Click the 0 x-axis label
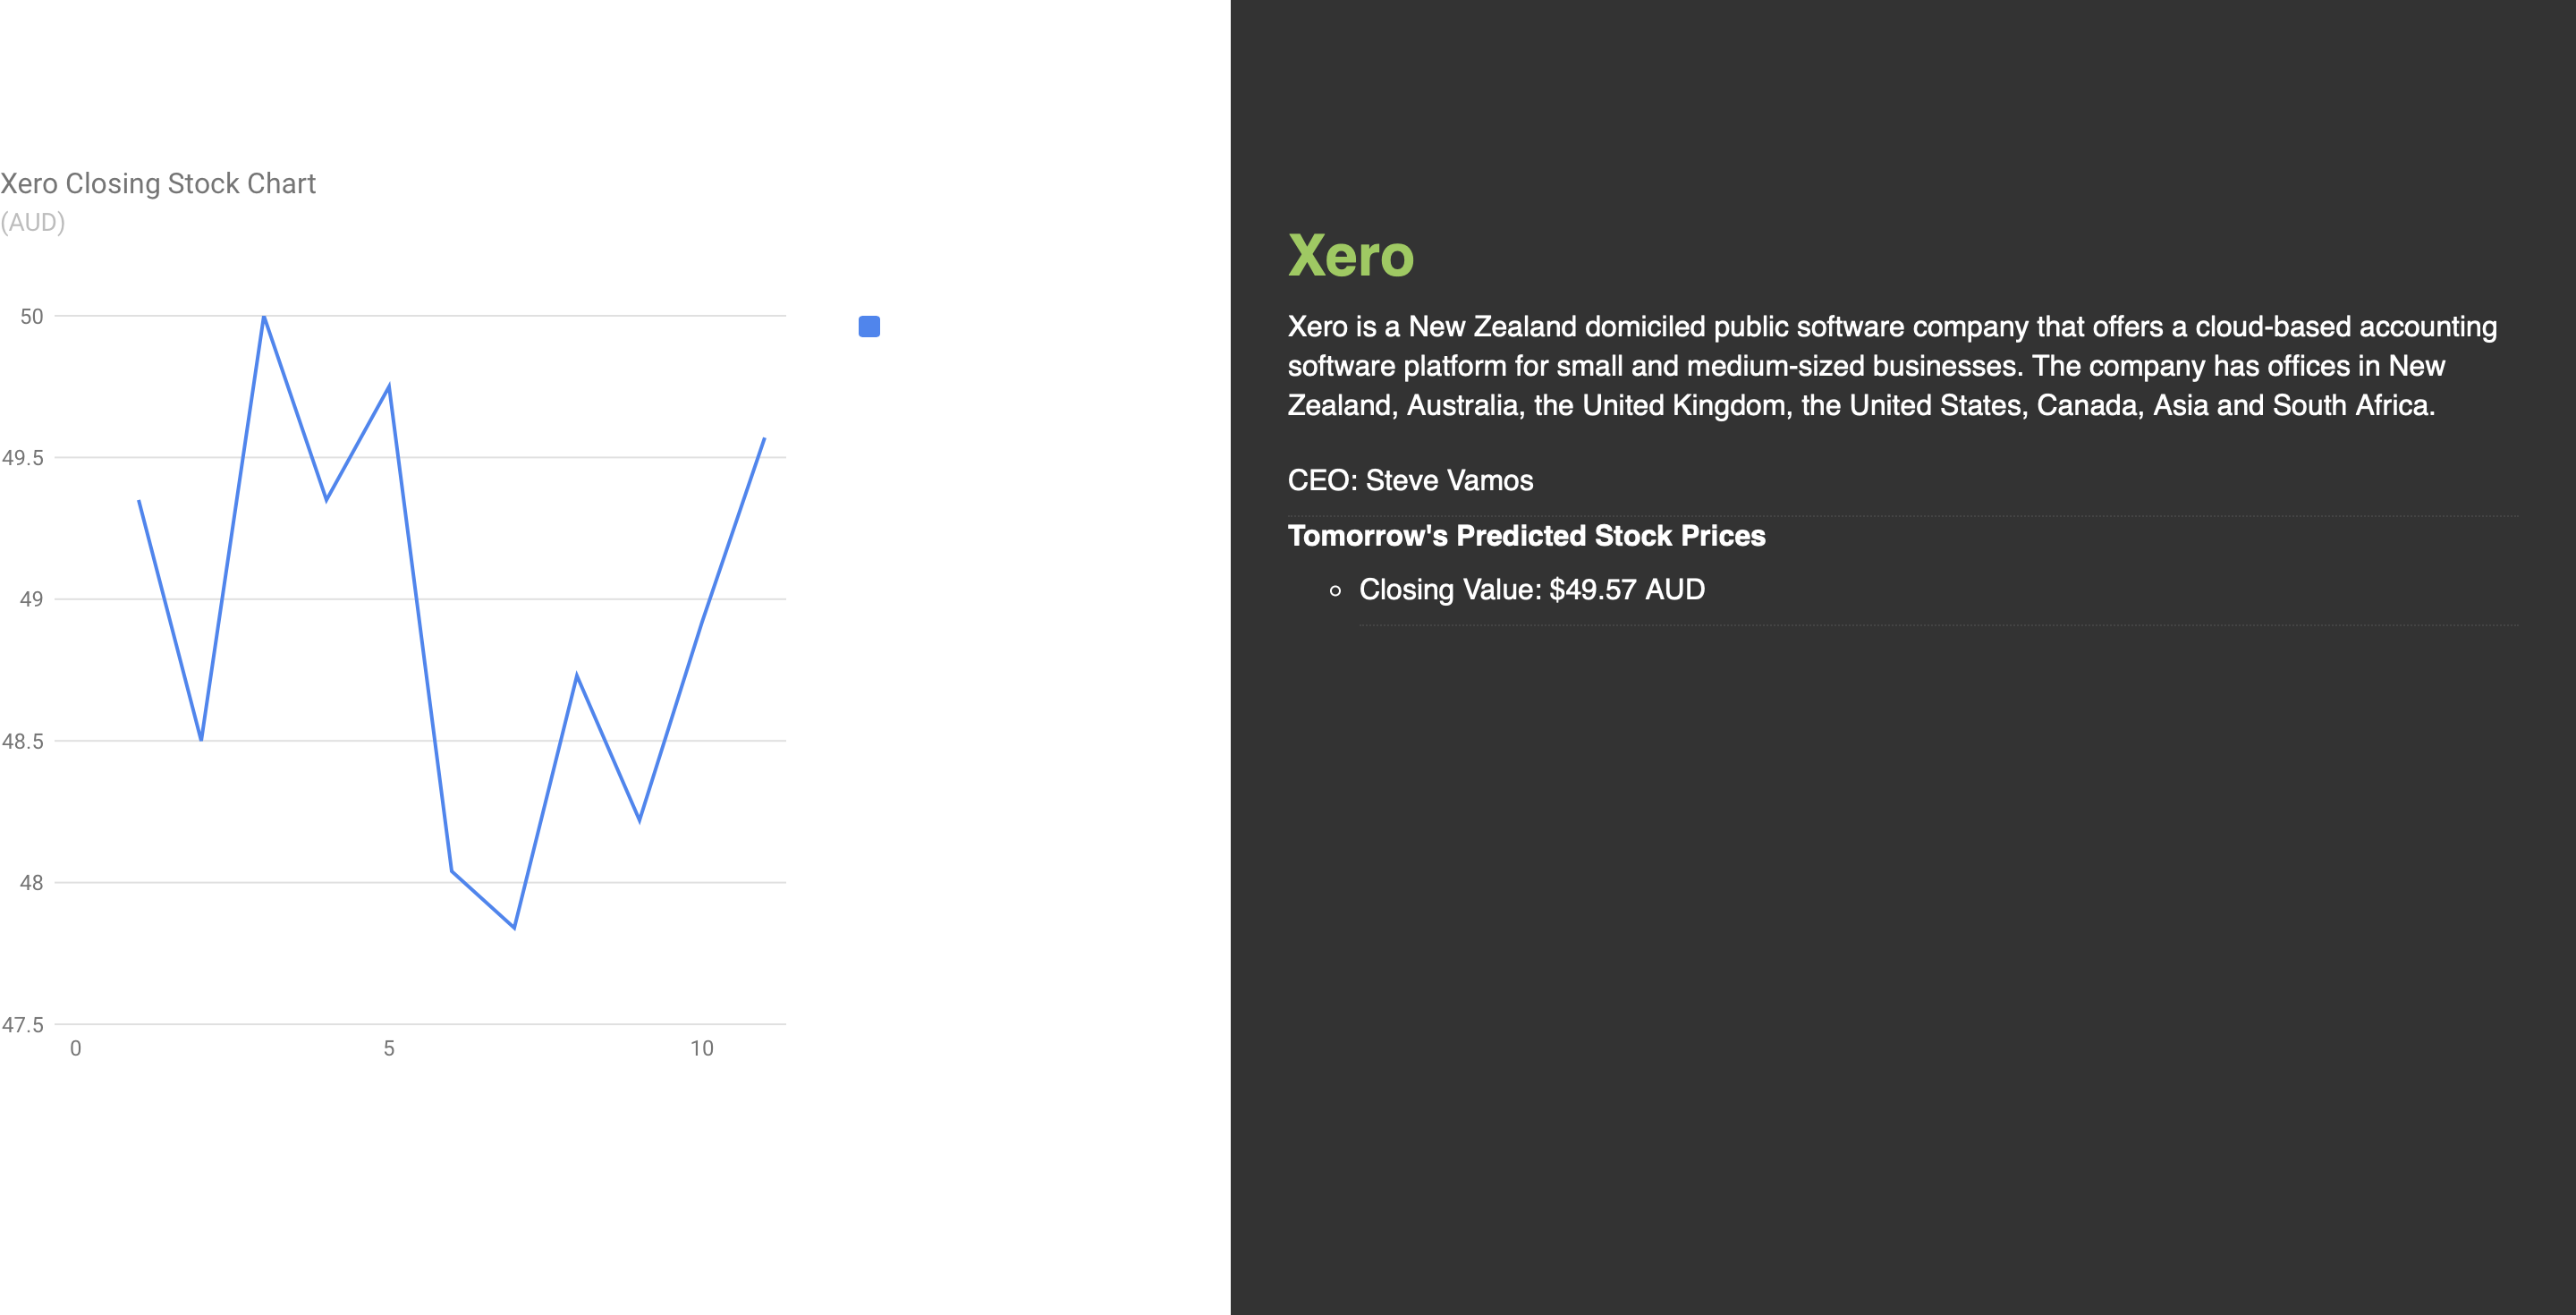 click(x=76, y=1048)
